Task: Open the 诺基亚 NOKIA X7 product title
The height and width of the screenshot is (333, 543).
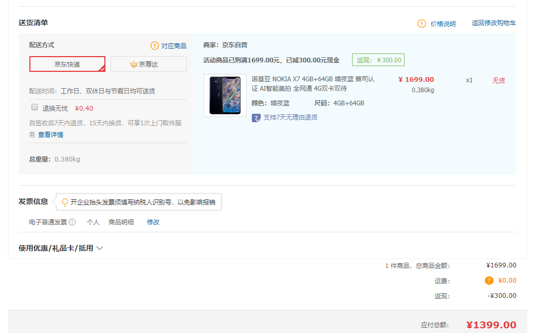Action: click(x=313, y=84)
